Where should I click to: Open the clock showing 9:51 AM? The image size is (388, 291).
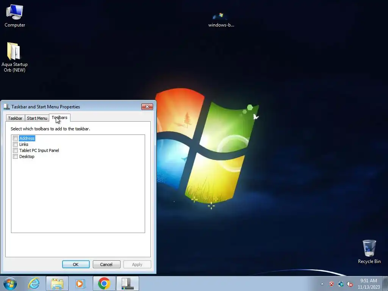369,284
